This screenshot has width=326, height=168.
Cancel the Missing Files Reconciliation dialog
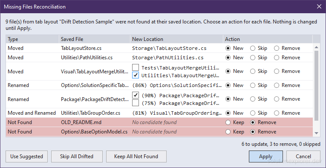[303, 156]
